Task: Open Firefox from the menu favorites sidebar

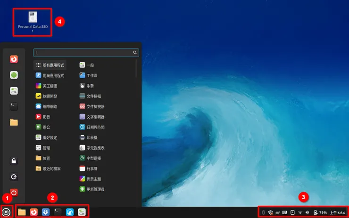Action: (x=14, y=59)
